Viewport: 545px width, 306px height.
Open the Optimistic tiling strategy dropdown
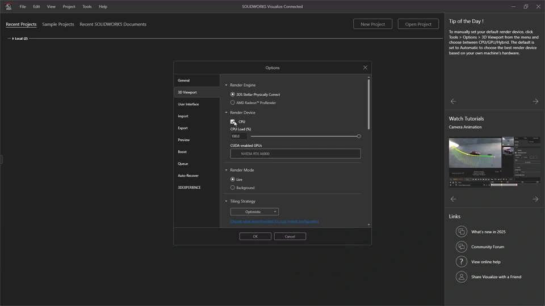pos(254,211)
